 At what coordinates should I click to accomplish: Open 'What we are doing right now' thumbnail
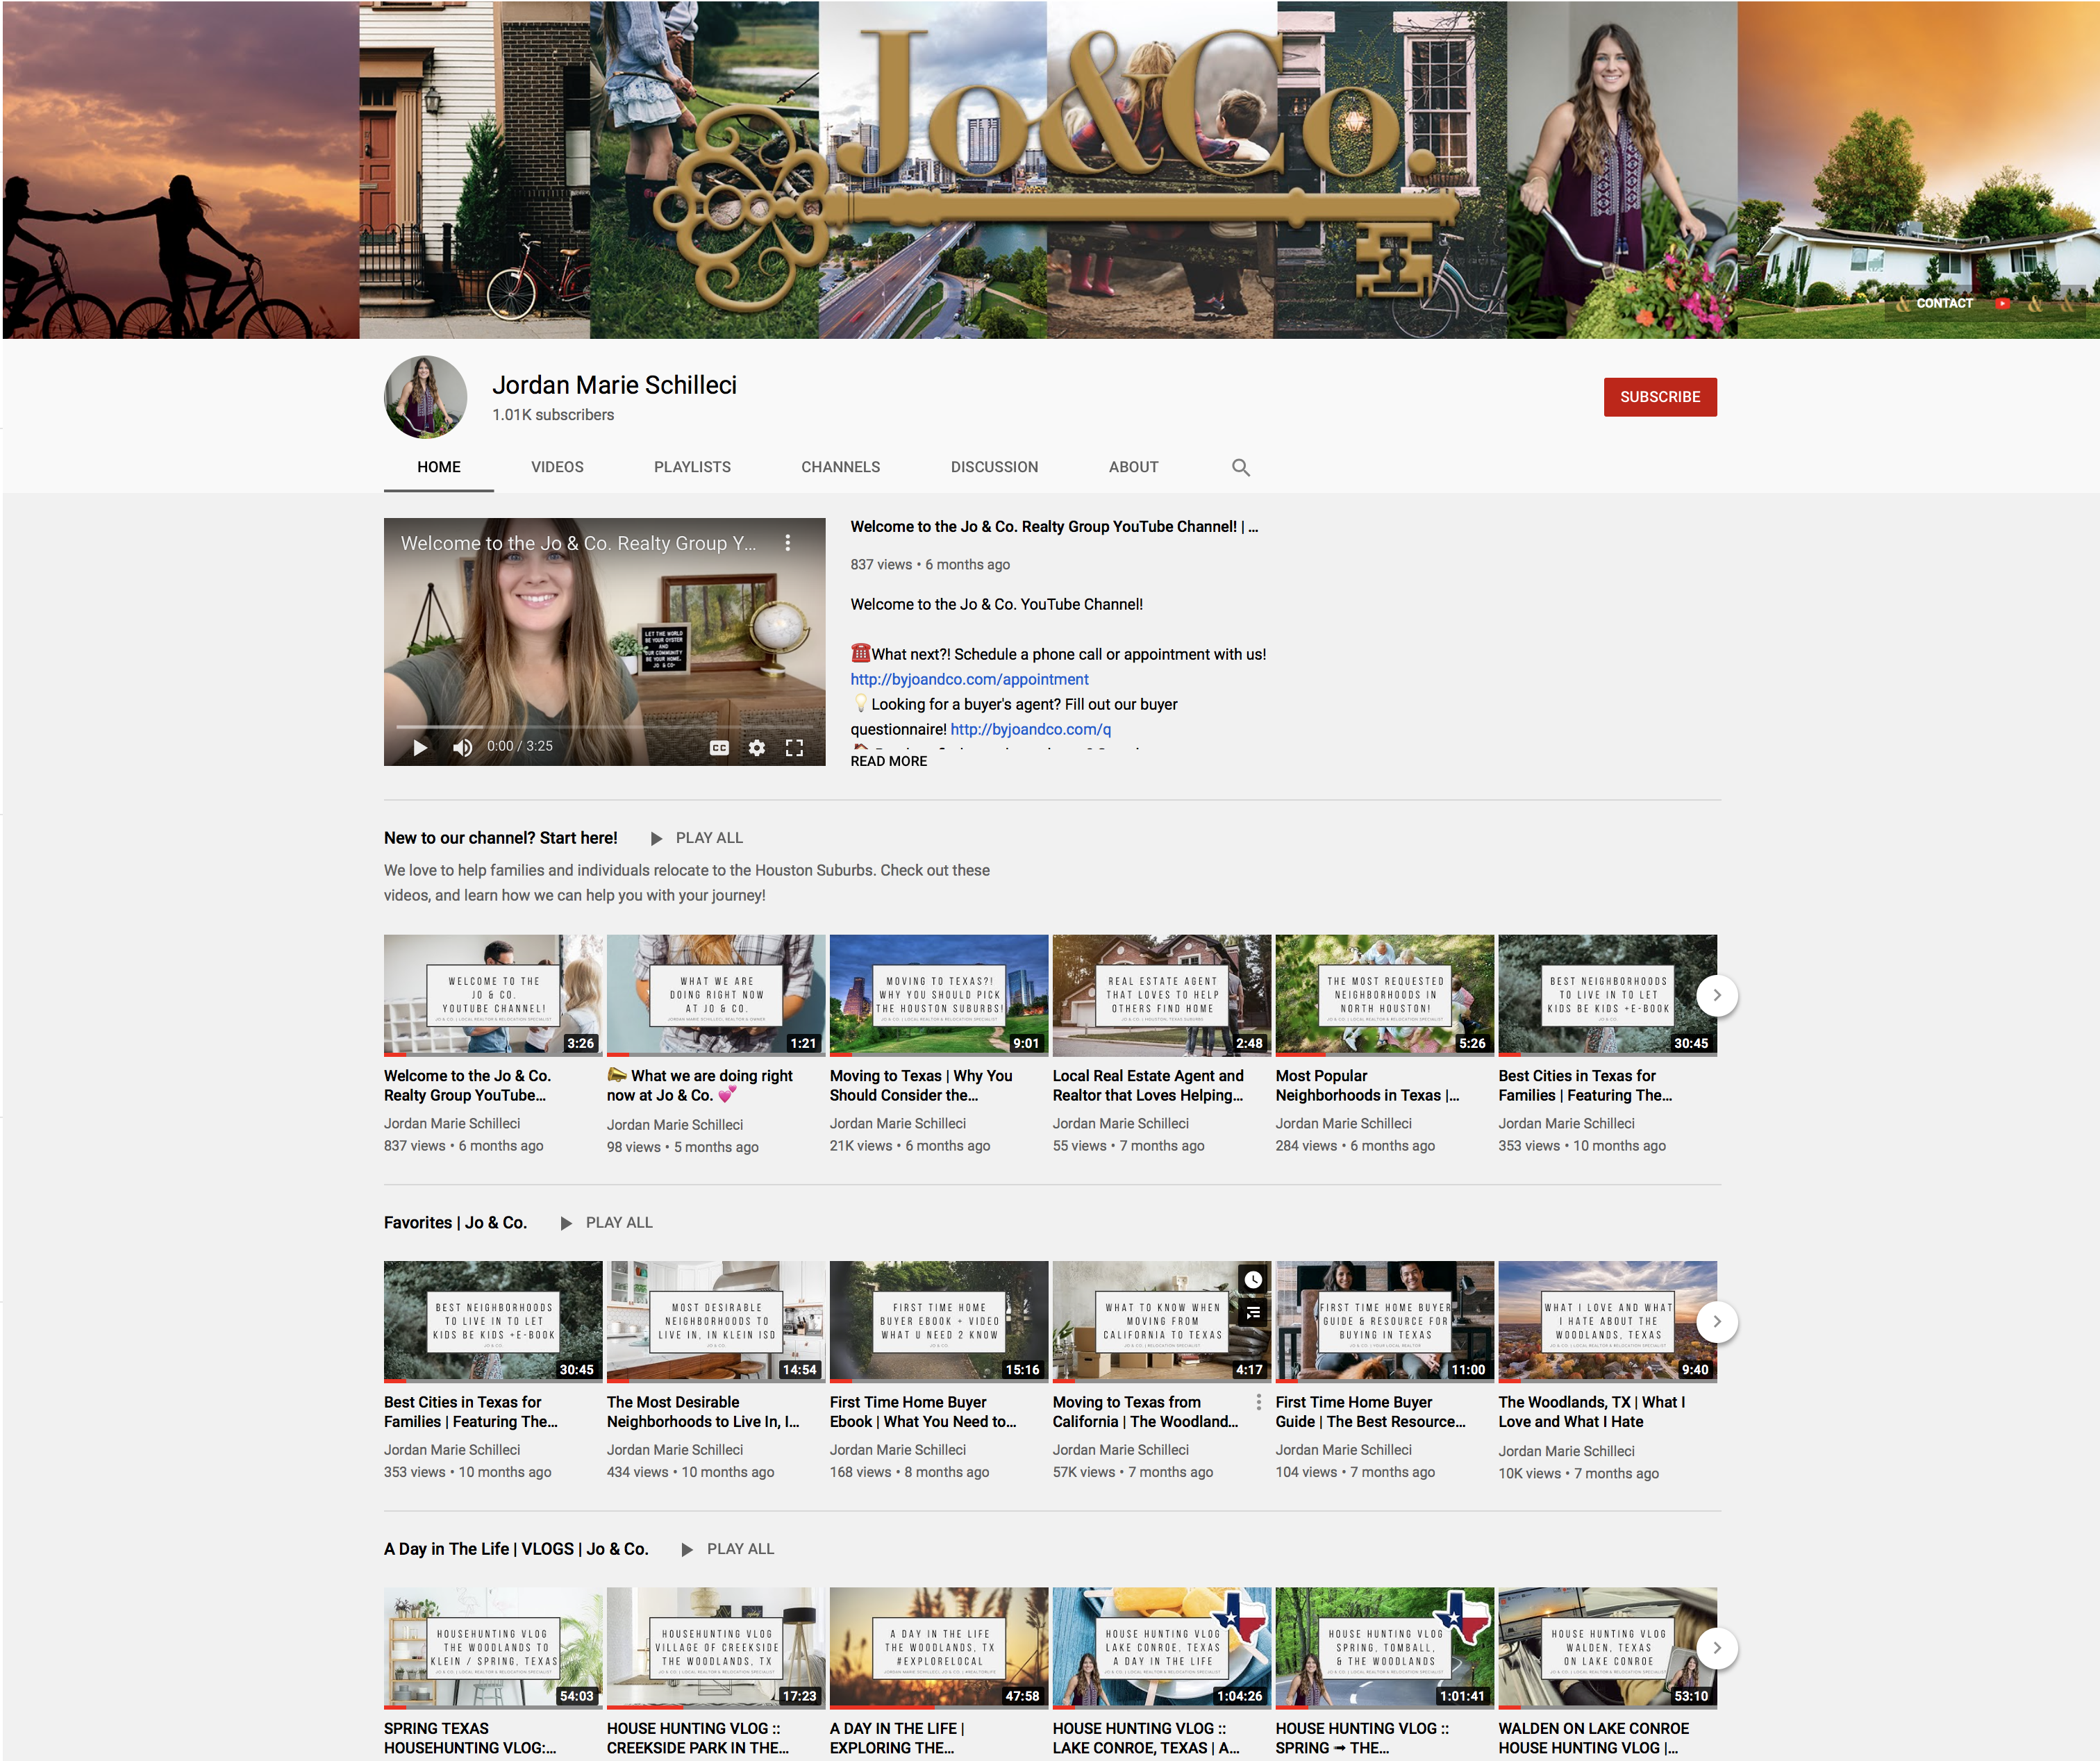(x=716, y=995)
